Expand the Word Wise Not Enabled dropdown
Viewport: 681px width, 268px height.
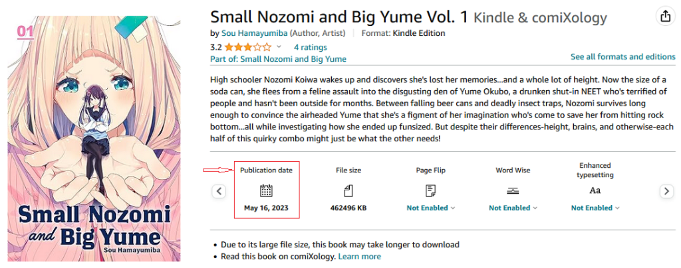[x=513, y=208]
